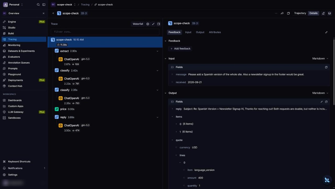Collapse the extract run
335x189 pixels.
(157, 51)
